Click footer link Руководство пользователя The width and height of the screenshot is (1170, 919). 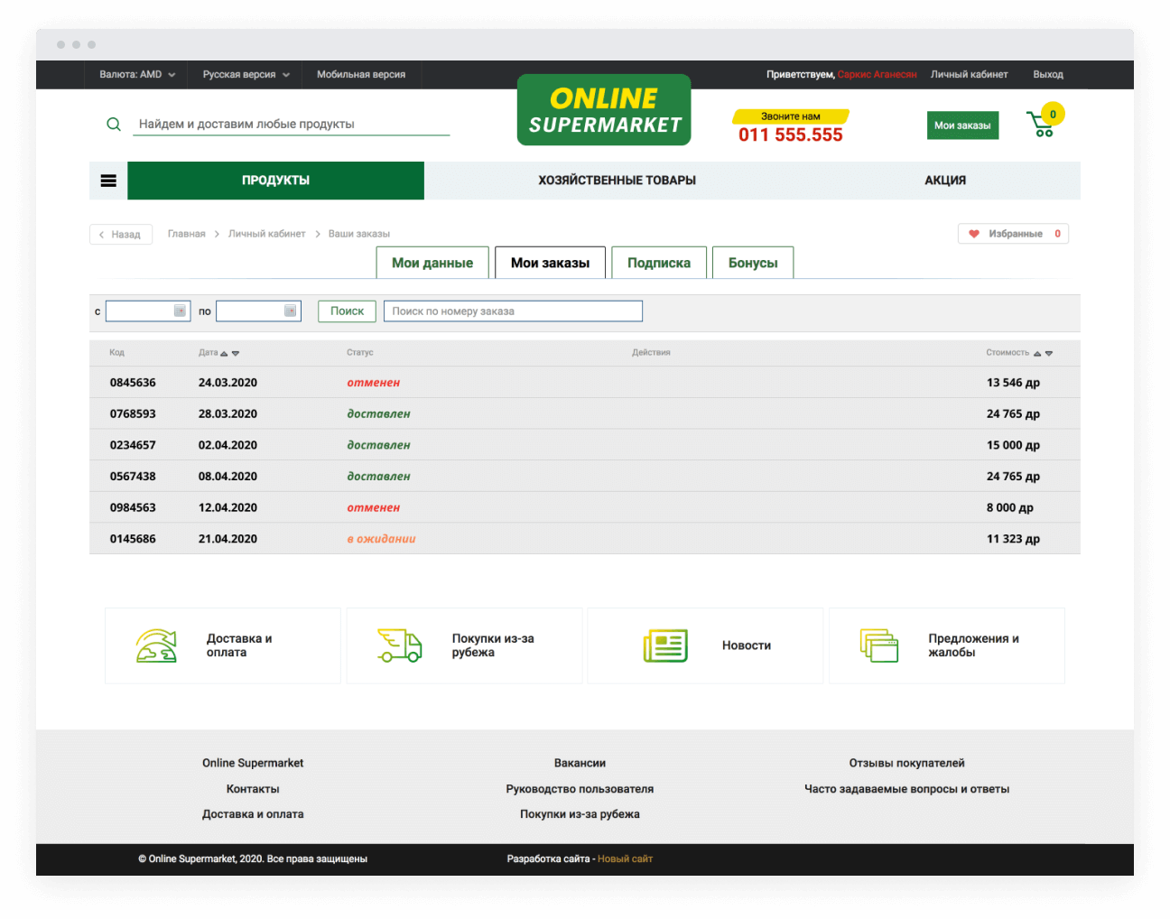pyautogui.click(x=580, y=789)
